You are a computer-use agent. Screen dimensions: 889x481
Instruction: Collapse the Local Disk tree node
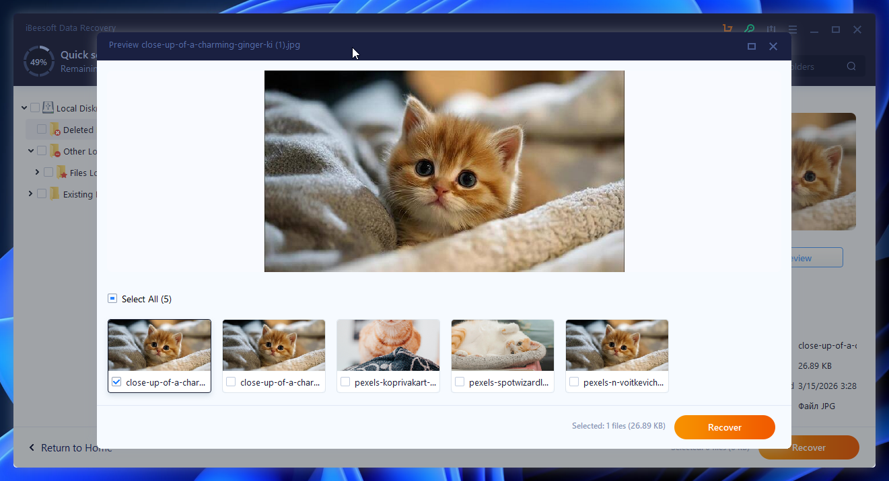(24, 107)
